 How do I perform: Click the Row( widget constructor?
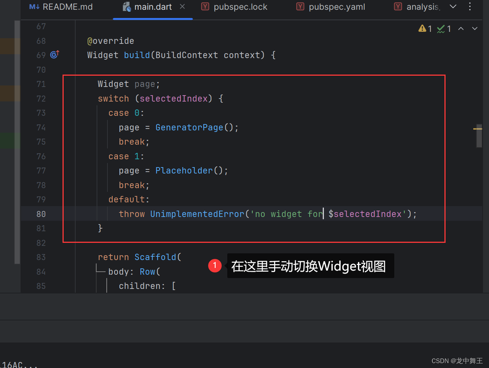tap(150, 272)
